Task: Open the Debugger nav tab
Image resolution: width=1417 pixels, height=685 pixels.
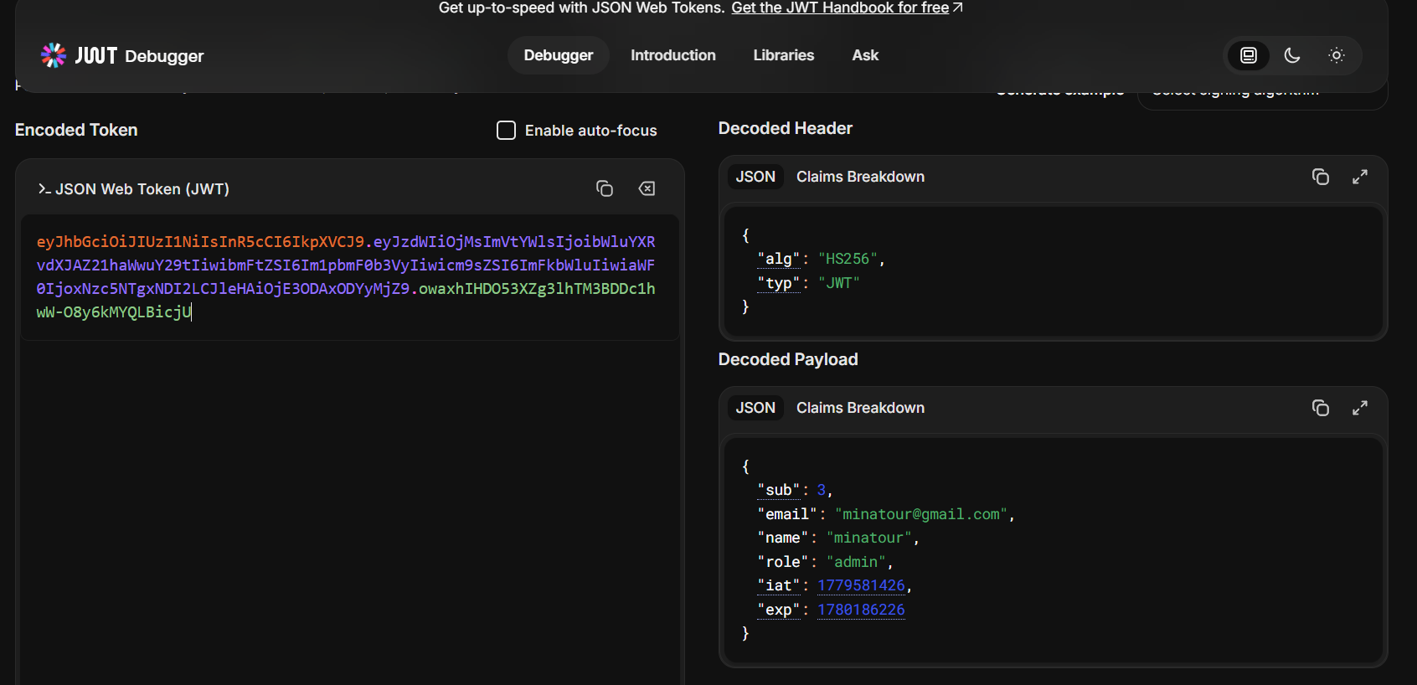Action: [559, 55]
